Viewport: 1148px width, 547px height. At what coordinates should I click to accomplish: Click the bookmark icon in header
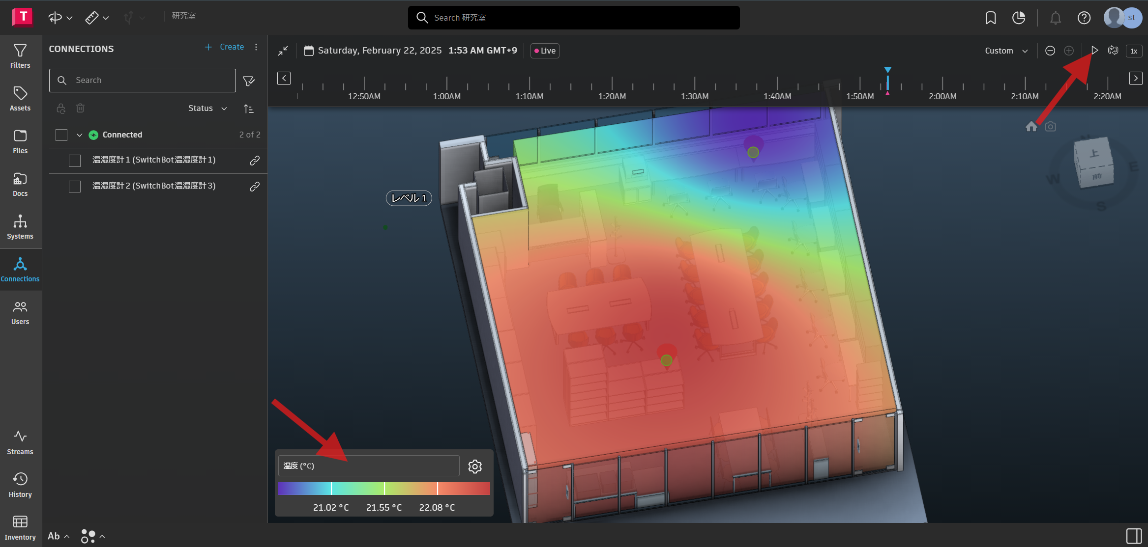[991, 18]
